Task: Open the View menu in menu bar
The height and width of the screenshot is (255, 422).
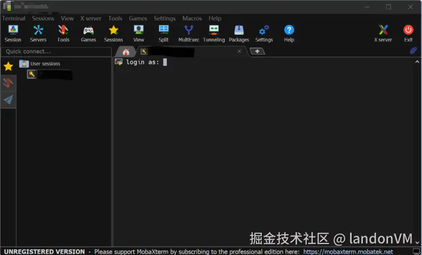Action: point(67,18)
